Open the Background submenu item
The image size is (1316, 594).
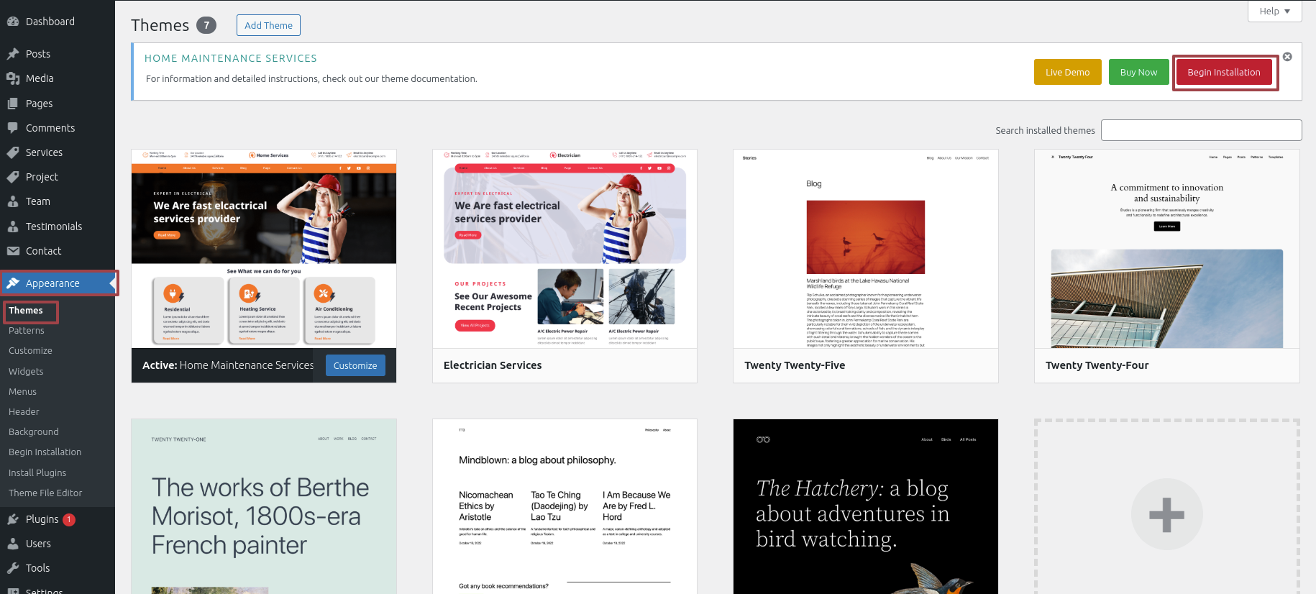(34, 432)
